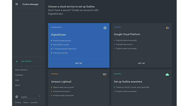Click 'Simple install commands' in Set up Outline anywhere card
This screenshot has width=189, height=106.
tap(126, 91)
